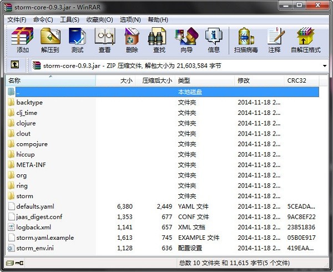Sort by 名称 column header
Screen dimensions: 333x272
point(51,80)
